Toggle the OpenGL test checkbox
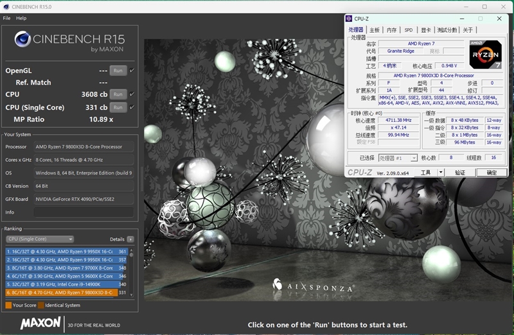Viewport: 514px width, 335px height. pyautogui.click(x=132, y=70)
